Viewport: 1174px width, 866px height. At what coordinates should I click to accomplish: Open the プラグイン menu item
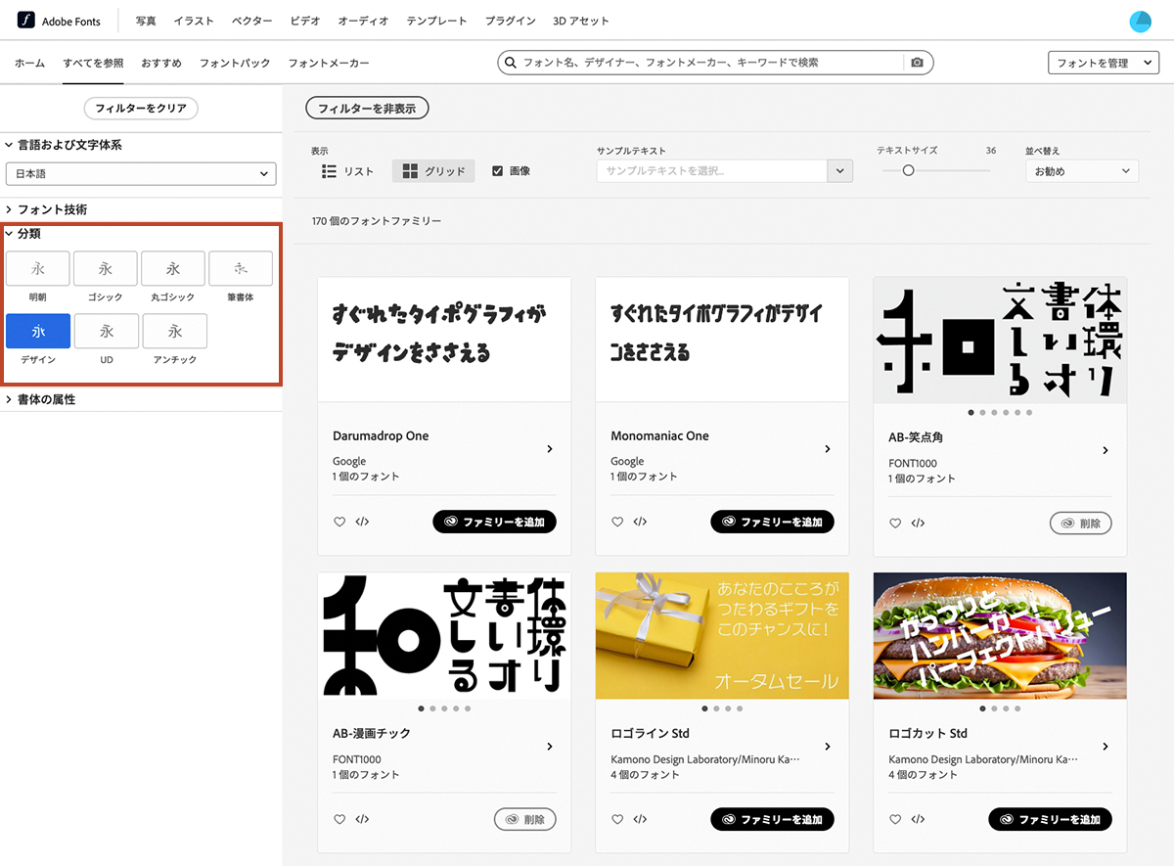pyautogui.click(x=509, y=20)
